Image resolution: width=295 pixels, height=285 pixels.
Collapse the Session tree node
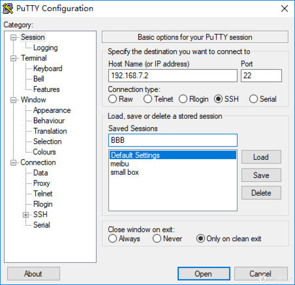pyautogui.click(x=13, y=37)
